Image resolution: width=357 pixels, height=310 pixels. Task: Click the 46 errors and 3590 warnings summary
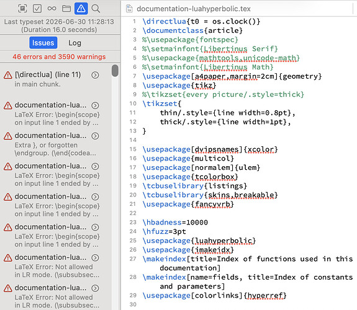click(59, 56)
